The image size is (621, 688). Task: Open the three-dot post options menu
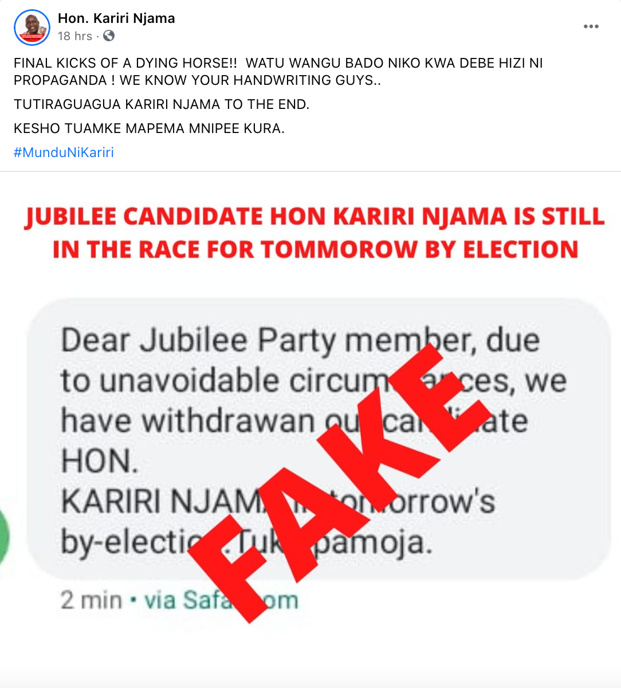point(591,26)
